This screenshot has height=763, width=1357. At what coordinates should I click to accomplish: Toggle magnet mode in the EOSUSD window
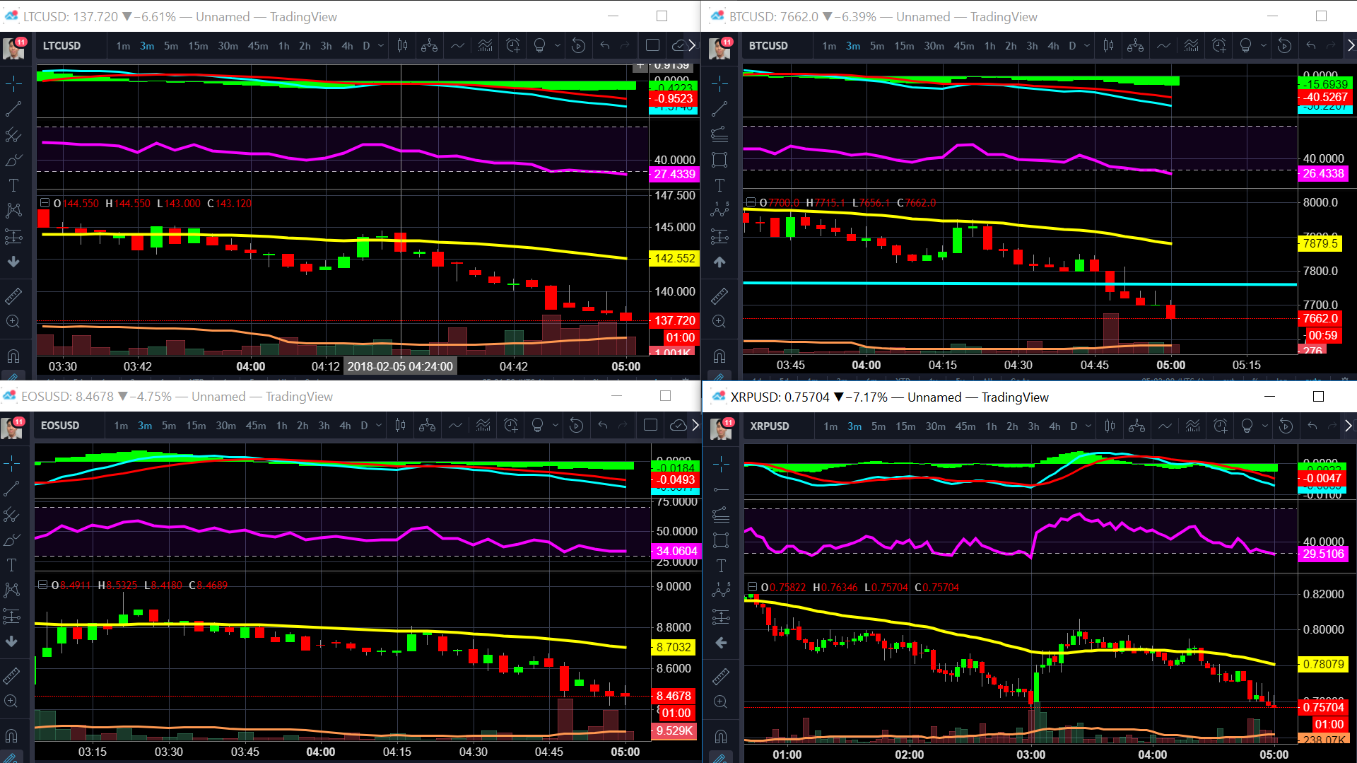(x=11, y=735)
